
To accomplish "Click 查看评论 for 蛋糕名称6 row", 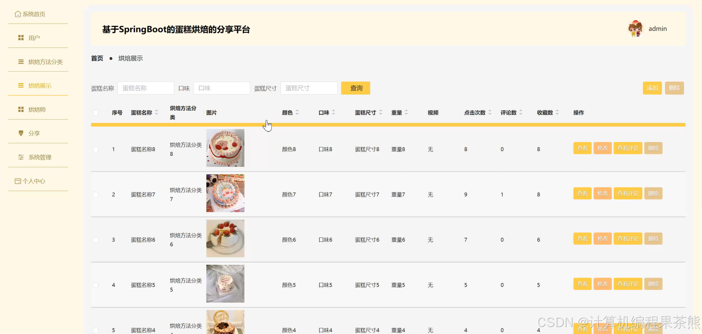I will click(628, 239).
